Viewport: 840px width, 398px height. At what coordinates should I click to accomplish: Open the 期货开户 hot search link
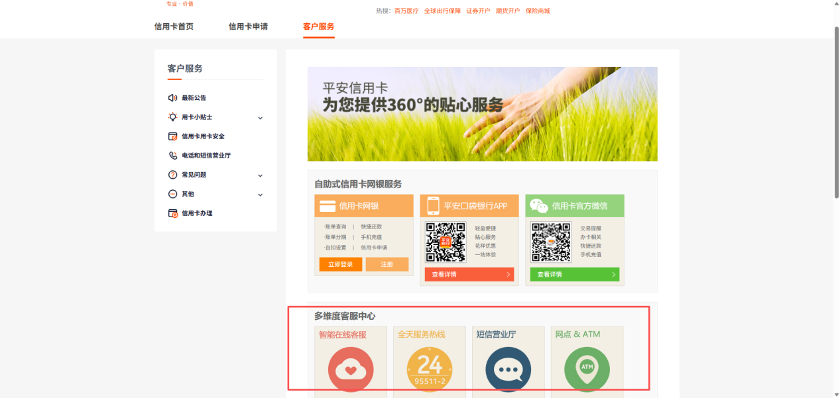coord(508,11)
